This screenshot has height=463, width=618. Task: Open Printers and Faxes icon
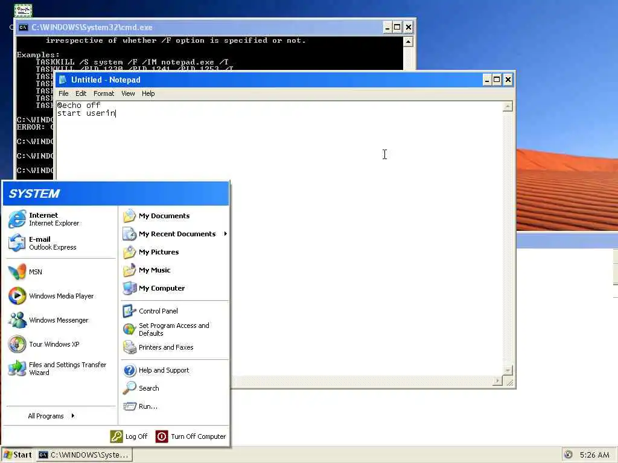click(129, 347)
